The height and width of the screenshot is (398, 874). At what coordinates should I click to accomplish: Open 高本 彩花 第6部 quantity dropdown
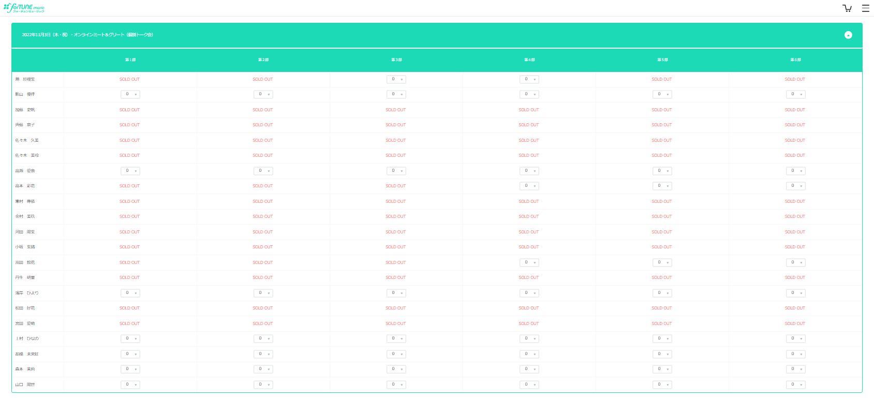coord(796,186)
